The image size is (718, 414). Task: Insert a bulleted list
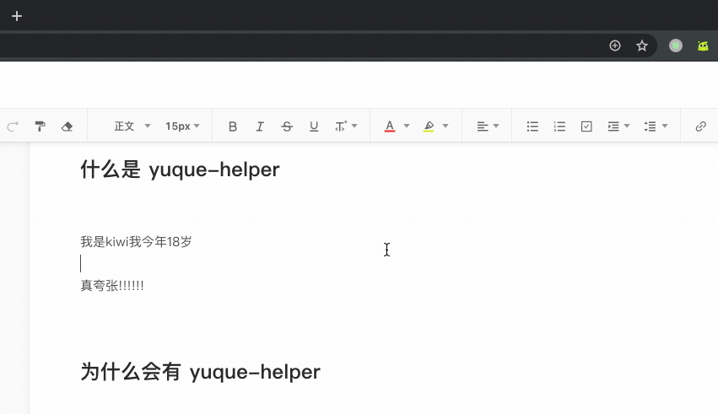tap(532, 126)
